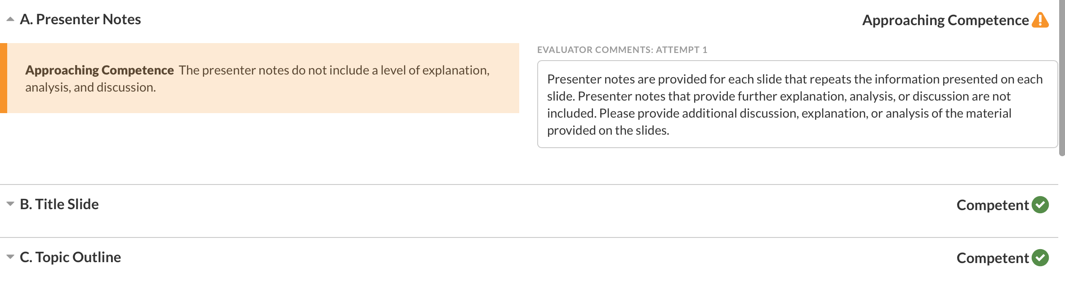The width and height of the screenshot is (1065, 281).
Task: Open the B. Title Slide heading
Action: (59, 204)
